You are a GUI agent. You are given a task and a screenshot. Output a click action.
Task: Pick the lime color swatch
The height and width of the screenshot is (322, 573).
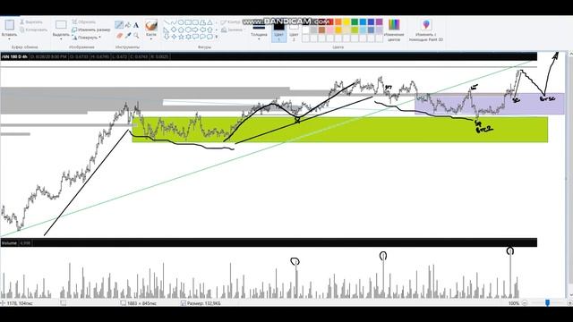pyautogui.click(x=355, y=30)
